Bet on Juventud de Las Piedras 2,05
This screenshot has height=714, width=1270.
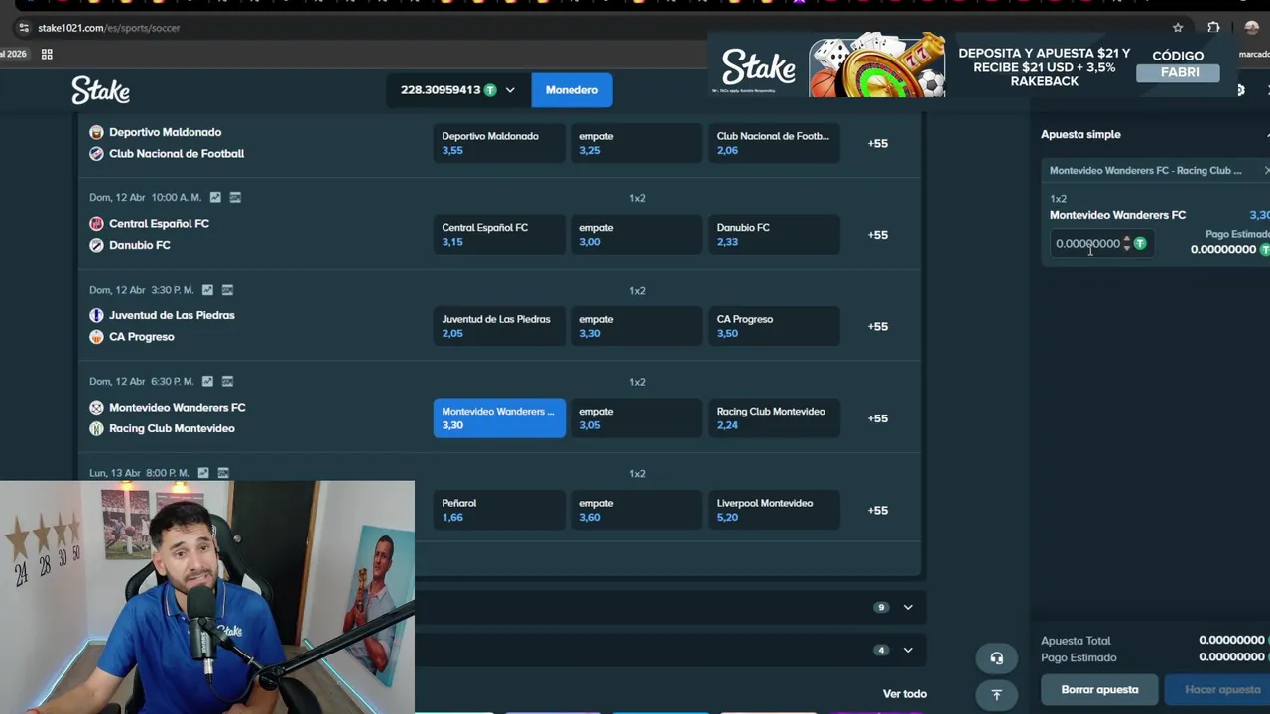499,326
